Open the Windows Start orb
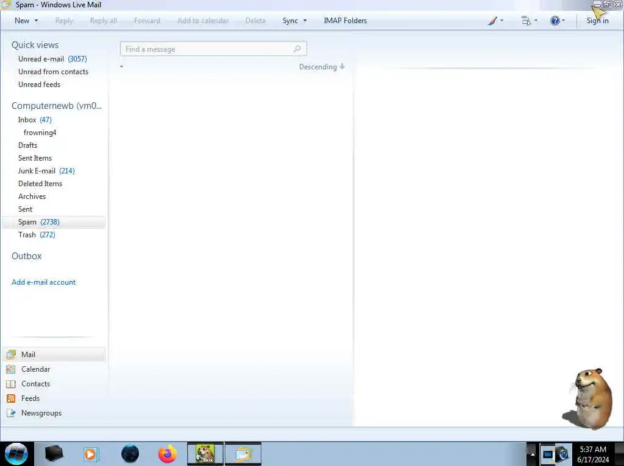Viewport: 624px width, 466px height. coord(16,454)
